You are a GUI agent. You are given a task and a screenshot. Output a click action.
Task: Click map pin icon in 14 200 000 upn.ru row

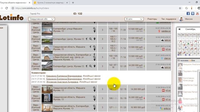(x=94, y=66)
